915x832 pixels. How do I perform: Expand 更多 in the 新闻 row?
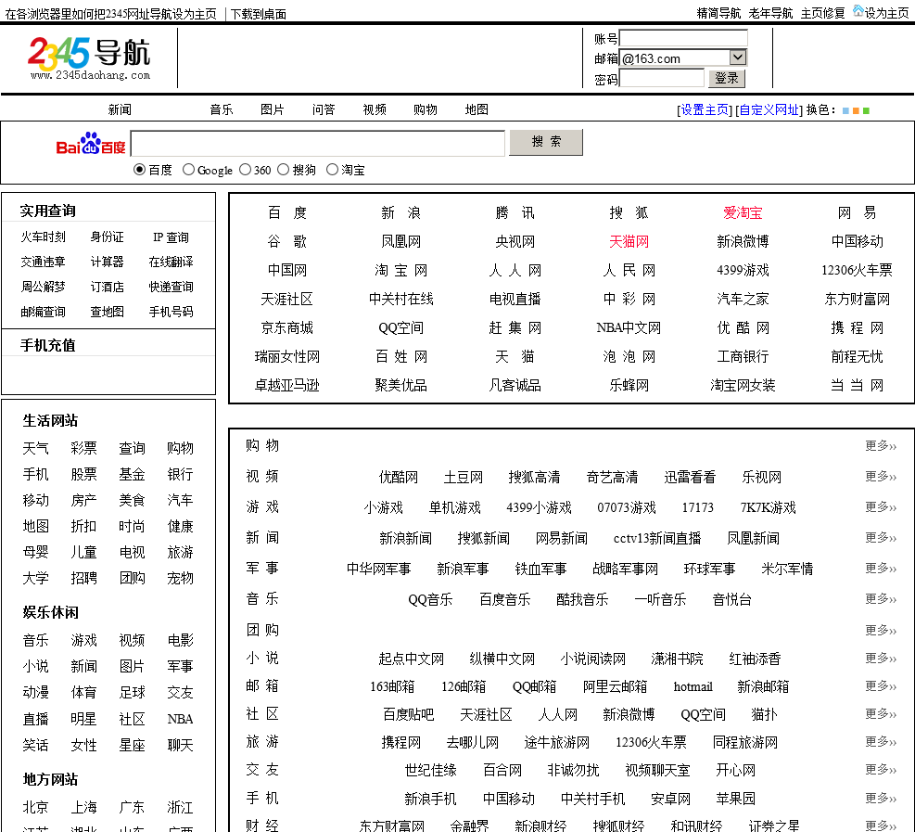(x=881, y=538)
